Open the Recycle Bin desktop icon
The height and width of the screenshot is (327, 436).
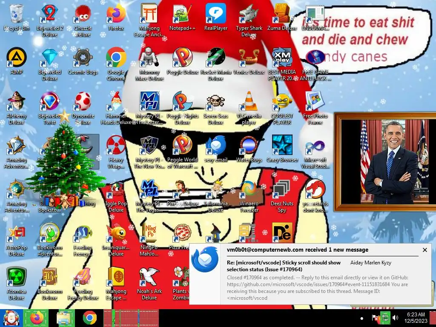17,17
